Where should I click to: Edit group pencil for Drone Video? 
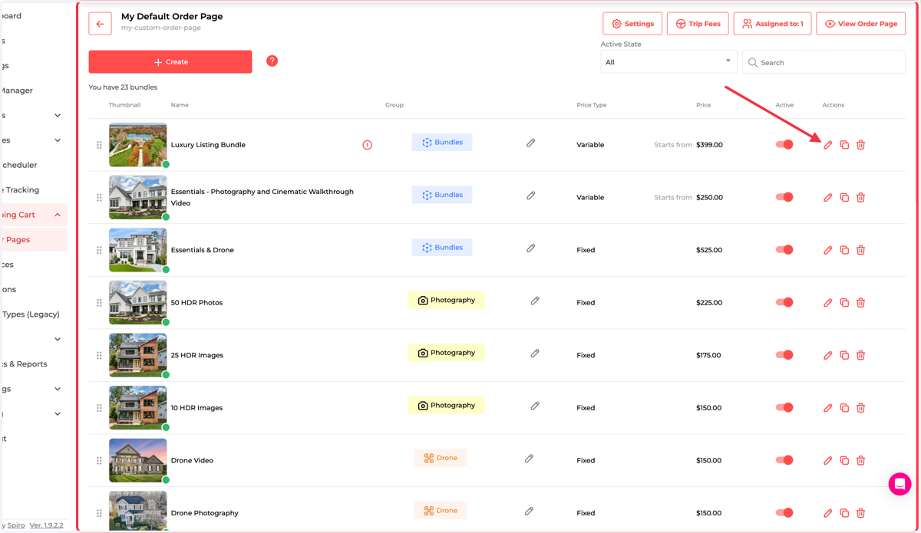pyautogui.click(x=529, y=459)
